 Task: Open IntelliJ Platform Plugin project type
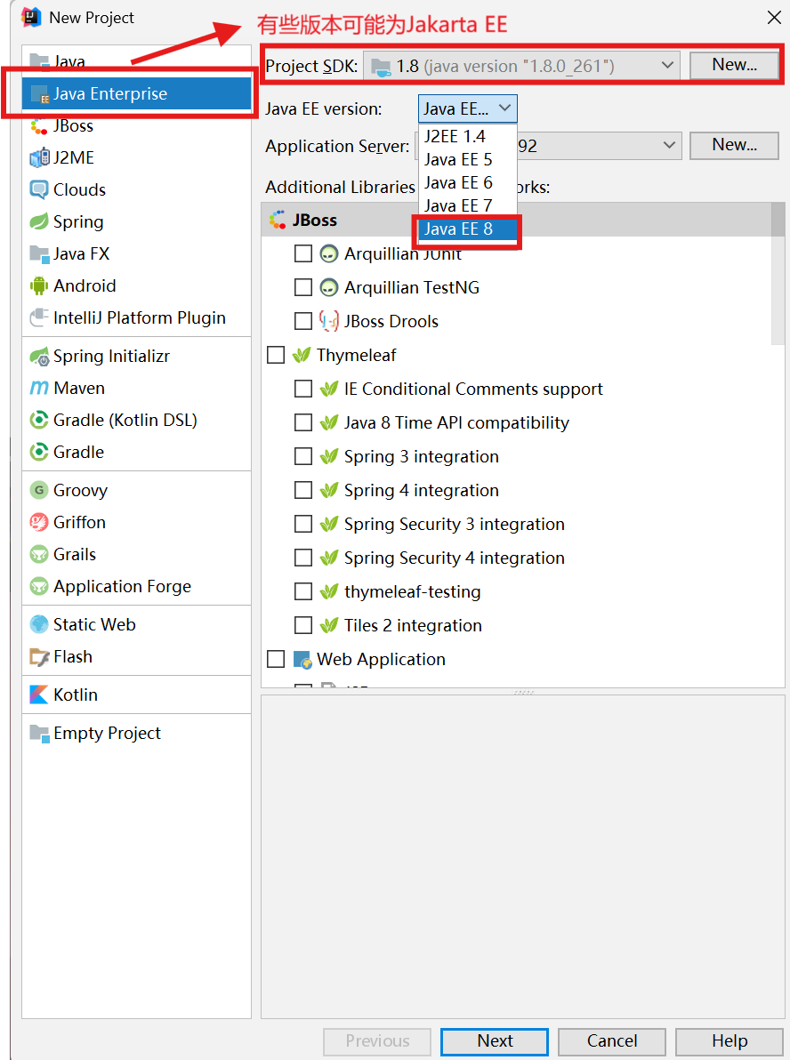(136, 317)
